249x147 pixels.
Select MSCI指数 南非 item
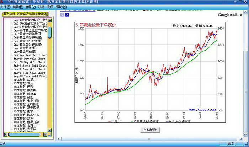(x=23, y=111)
